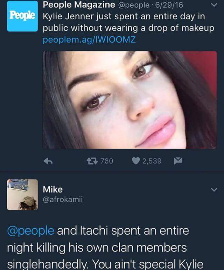Like the tweet with the heart icon
The width and height of the screenshot is (224, 270).
136,161
